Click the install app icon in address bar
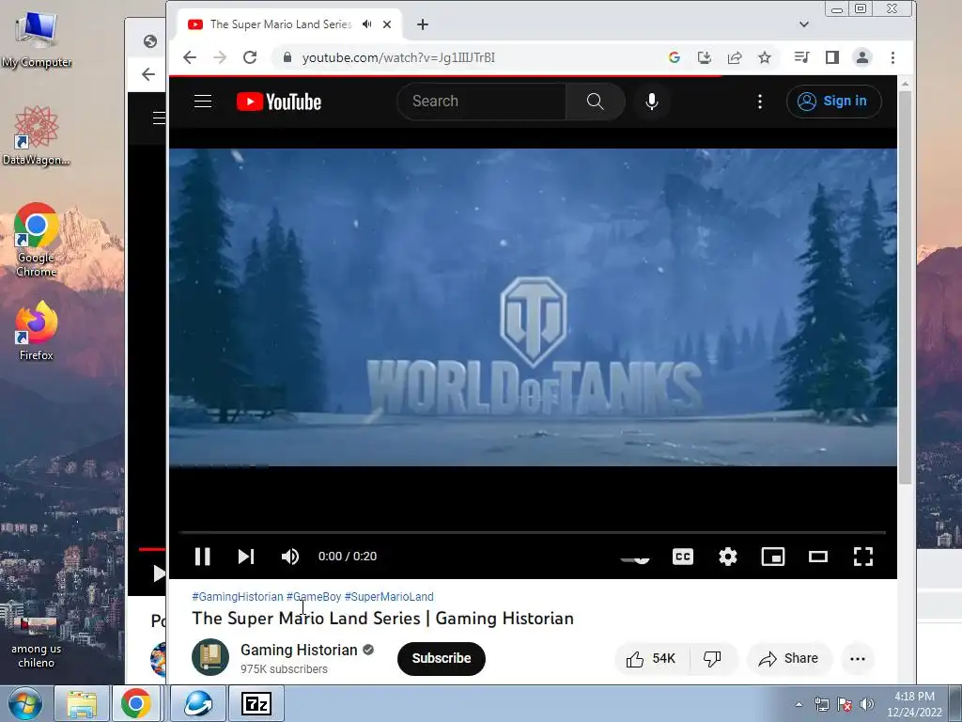Viewport: 962px width, 722px height. [705, 57]
